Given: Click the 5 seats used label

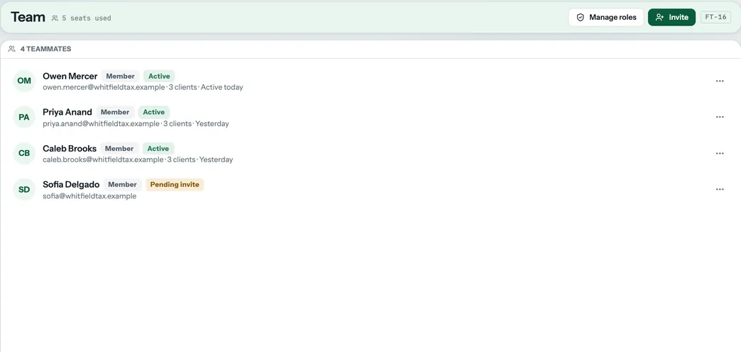Looking at the screenshot, I should point(87,18).
